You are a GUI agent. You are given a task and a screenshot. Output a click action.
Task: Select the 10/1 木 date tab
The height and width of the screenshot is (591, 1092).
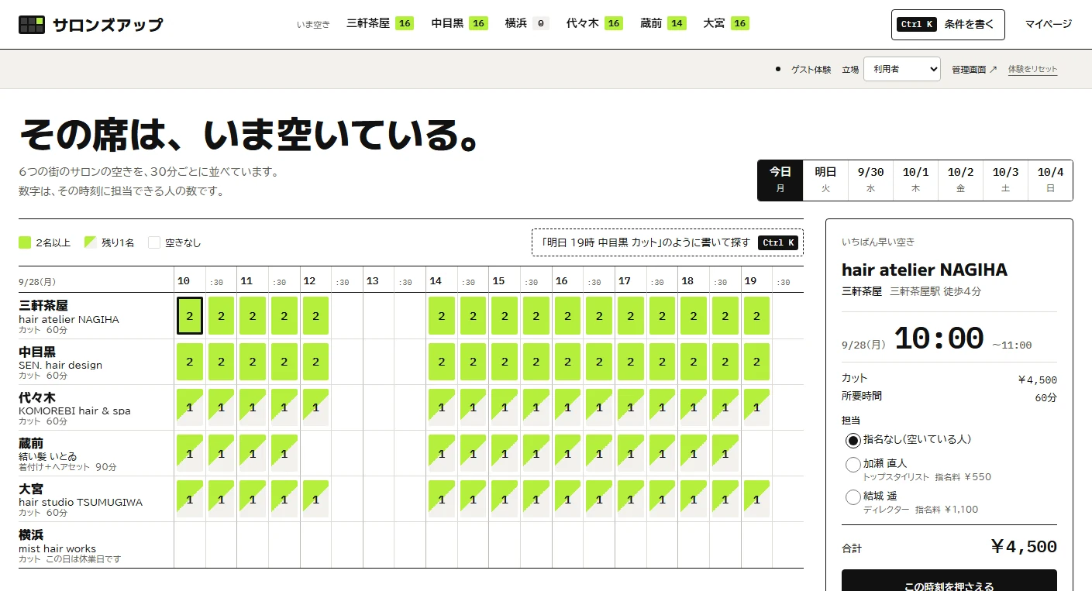coord(915,180)
